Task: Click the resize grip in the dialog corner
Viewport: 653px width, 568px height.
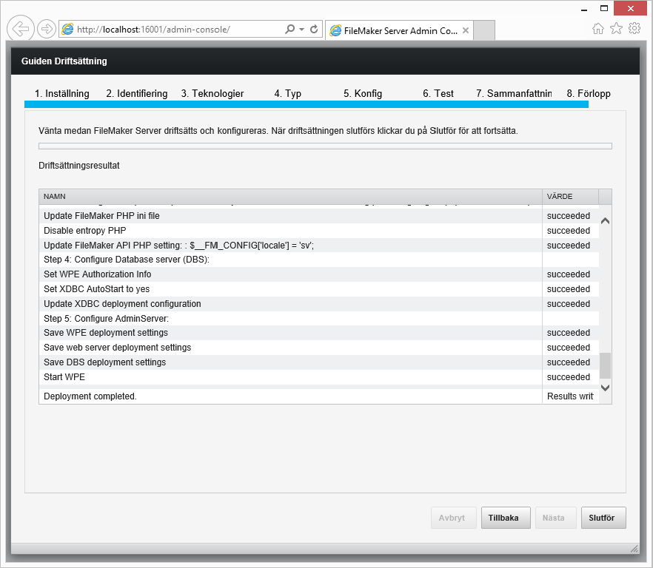Action: pyautogui.click(x=634, y=549)
